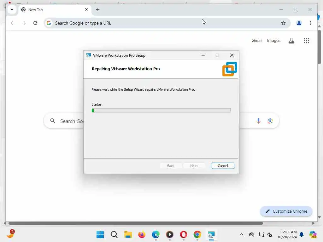Click the Google icon in address bar
323x242 pixels.
pyautogui.click(x=49, y=23)
